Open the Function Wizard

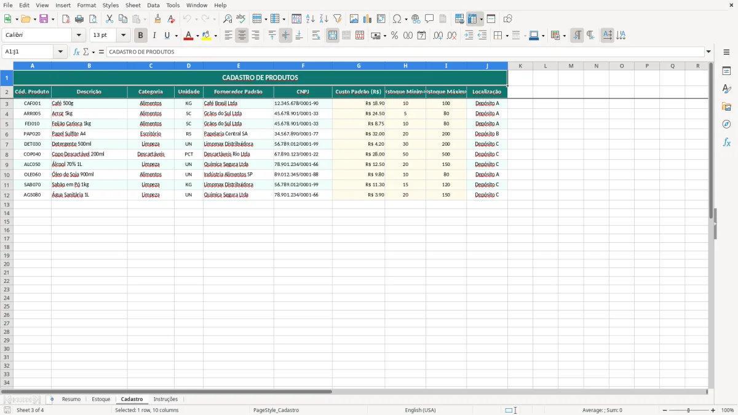point(76,52)
